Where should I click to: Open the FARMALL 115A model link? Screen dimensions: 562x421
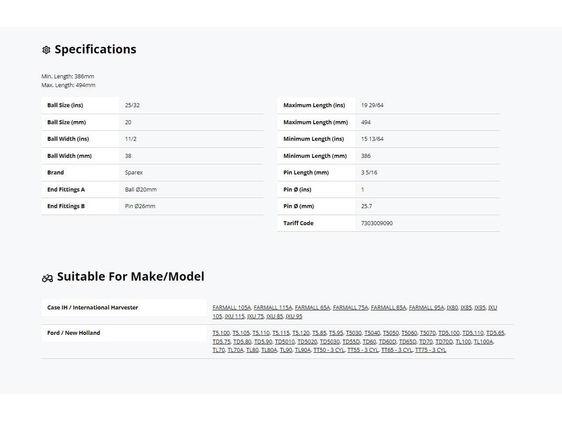point(273,308)
